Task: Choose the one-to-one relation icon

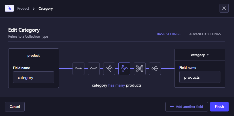Action: coord(94,68)
